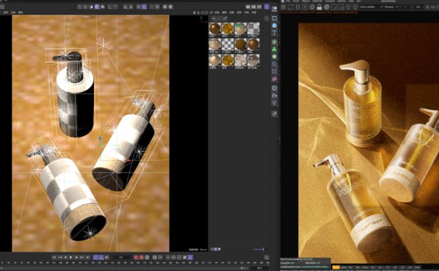The image size is (439, 271).
Task: Go to the start of the animation
Action: [54, 257]
